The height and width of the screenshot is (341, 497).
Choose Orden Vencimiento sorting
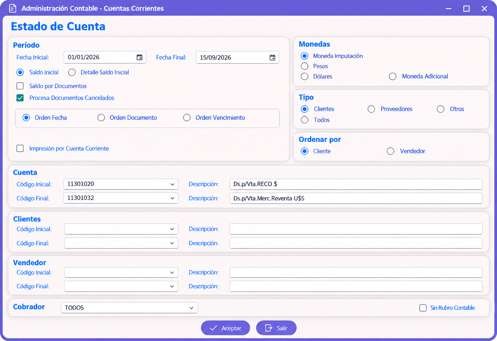(187, 117)
